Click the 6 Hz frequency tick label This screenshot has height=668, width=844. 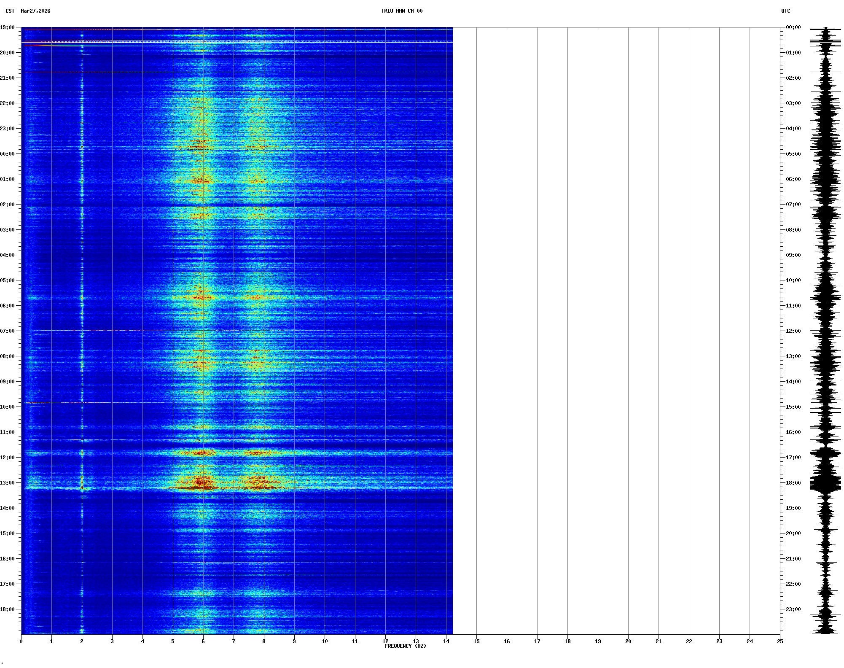click(203, 641)
